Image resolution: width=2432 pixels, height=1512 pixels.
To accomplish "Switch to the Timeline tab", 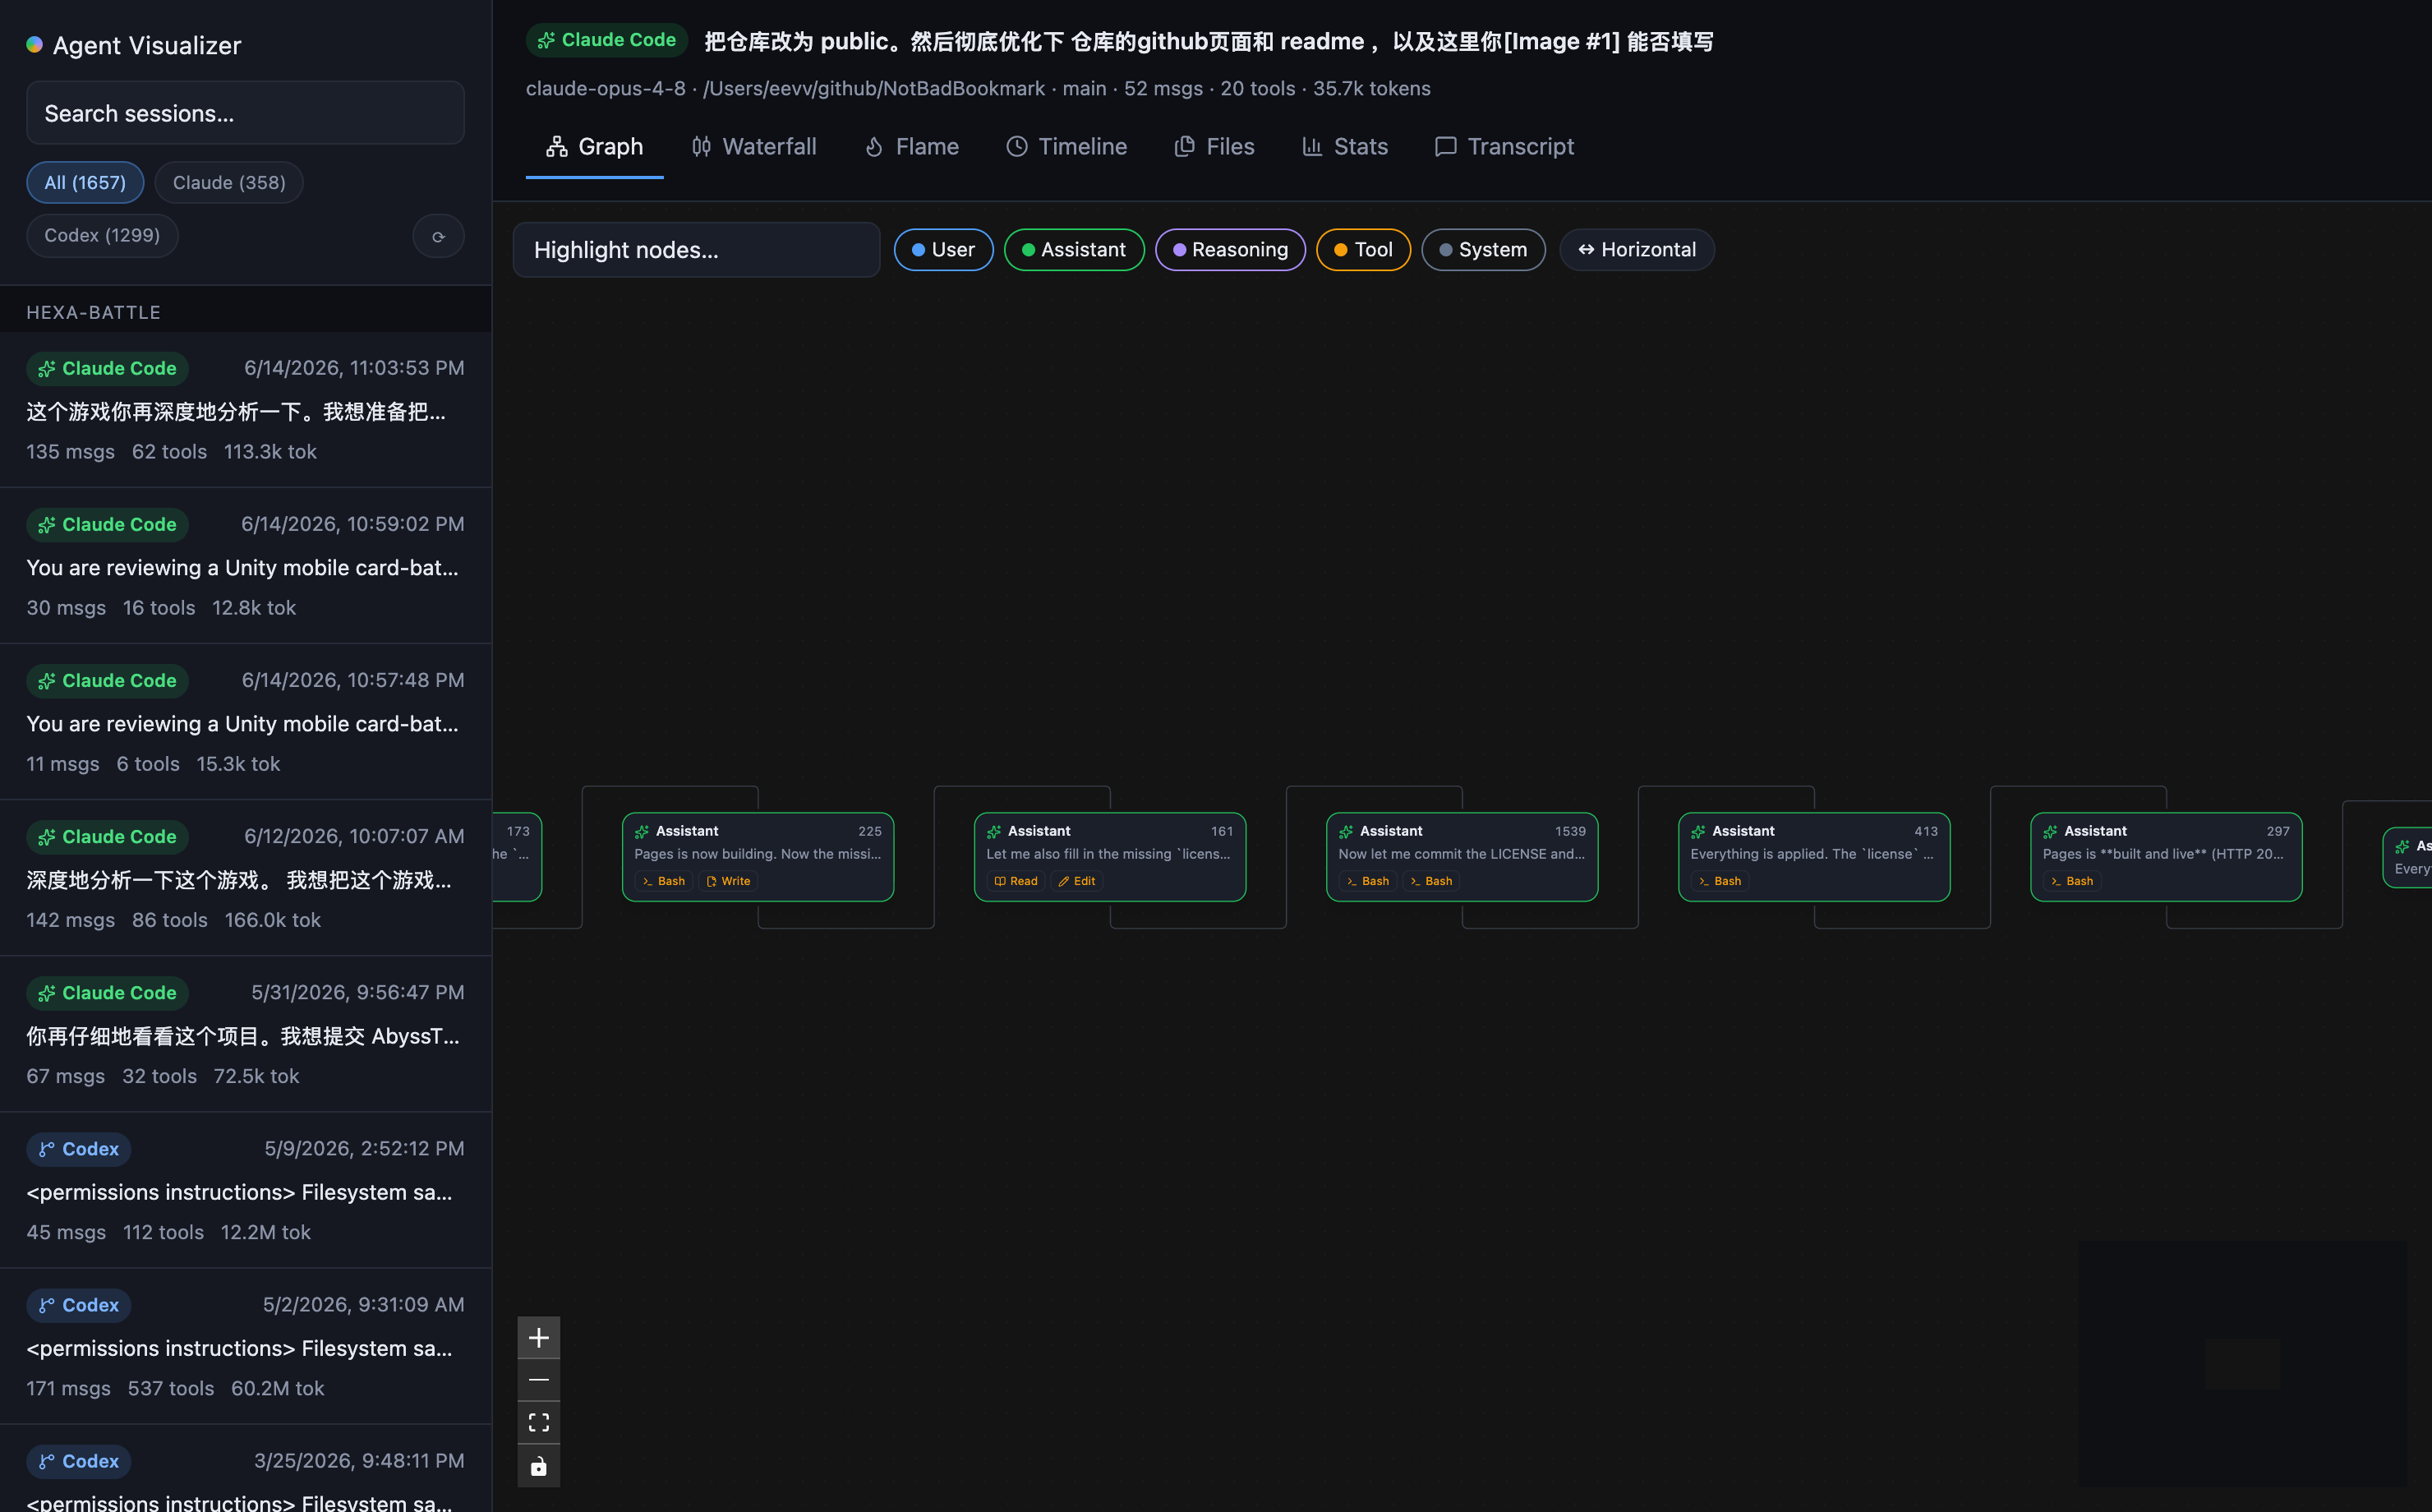I will tap(1066, 147).
